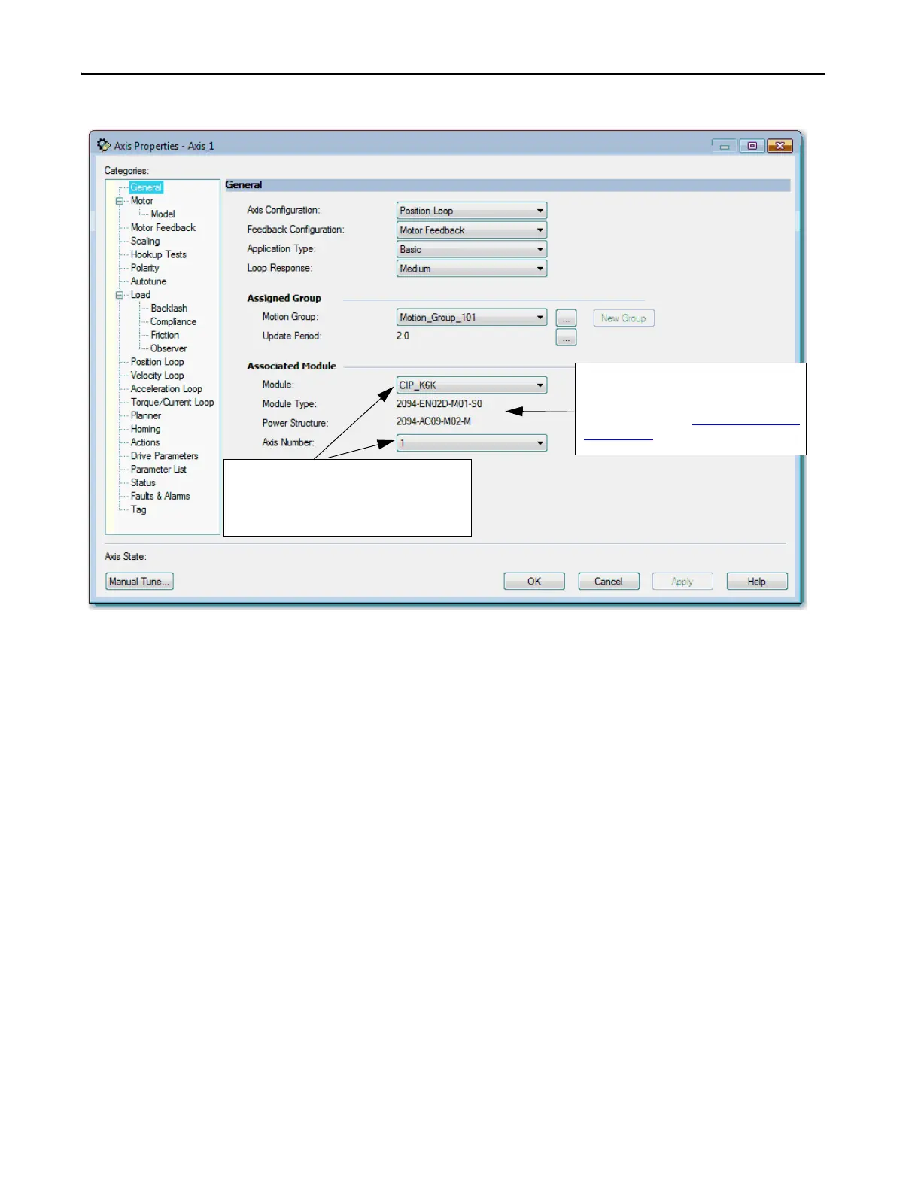This screenshot has width=921, height=1192.
Task: Click Axis Properties title bar gear icon
Action: pos(104,145)
